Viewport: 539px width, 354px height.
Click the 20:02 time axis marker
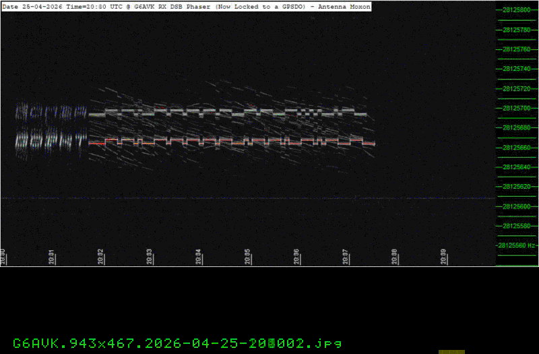click(x=100, y=256)
